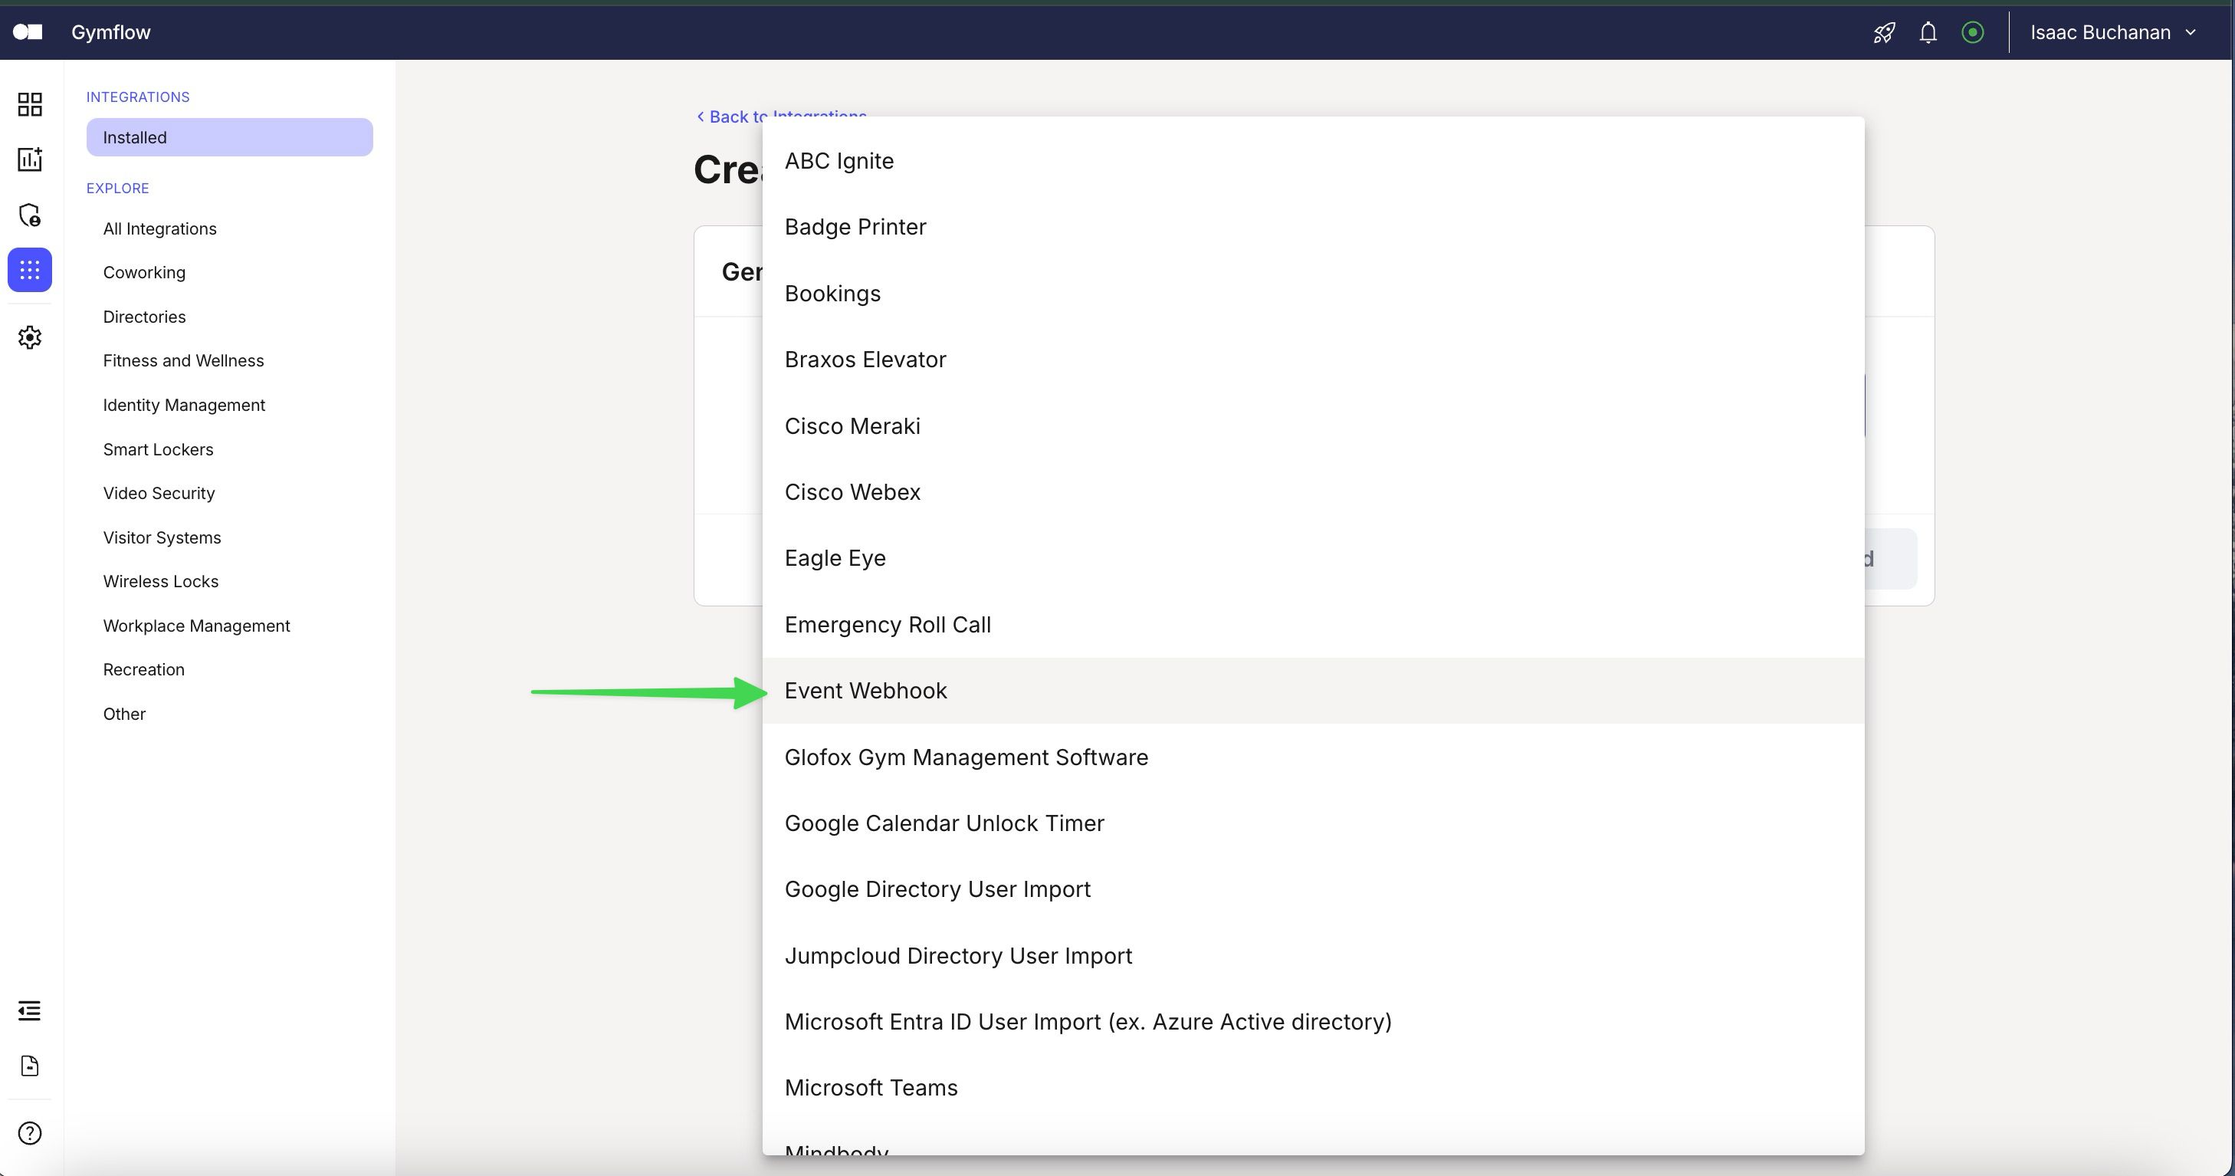
Task: Pick Microsoft Entra ID User Import
Action: (1313, 1021)
